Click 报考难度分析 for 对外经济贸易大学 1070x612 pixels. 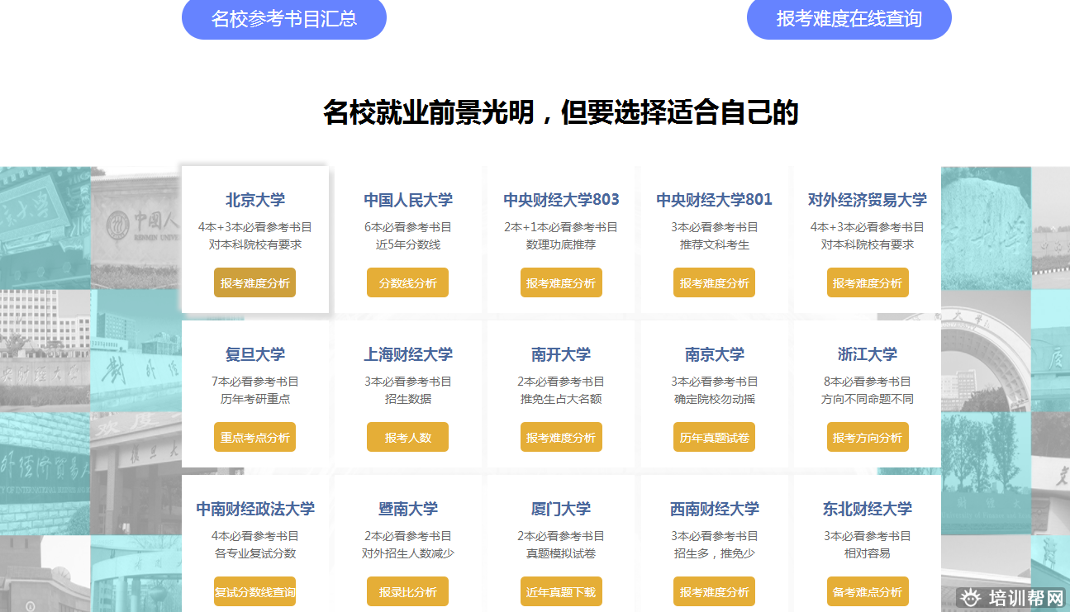[x=868, y=282]
